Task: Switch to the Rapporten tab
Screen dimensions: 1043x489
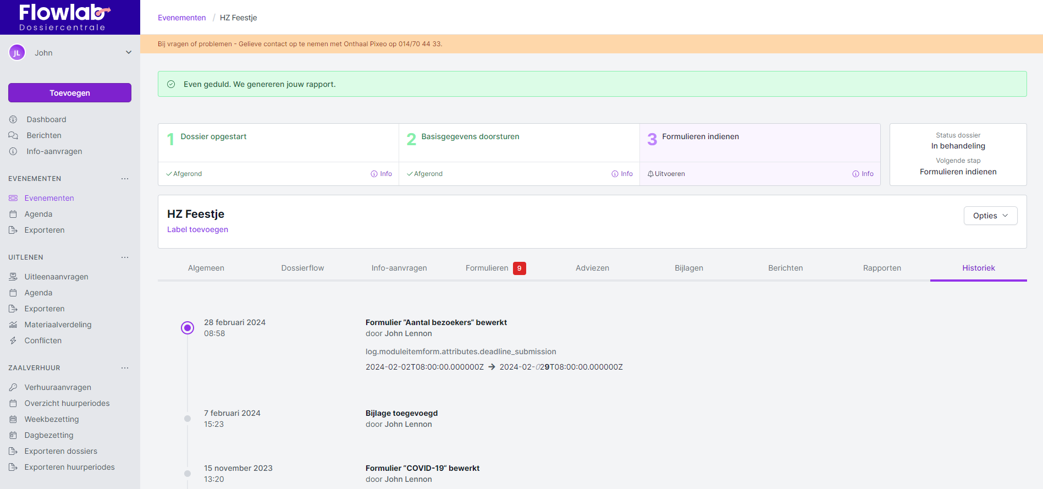Action: (882, 268)
